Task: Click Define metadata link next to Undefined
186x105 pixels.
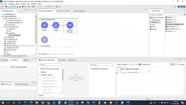Action: pyautogui.click(x=103, y=69)
